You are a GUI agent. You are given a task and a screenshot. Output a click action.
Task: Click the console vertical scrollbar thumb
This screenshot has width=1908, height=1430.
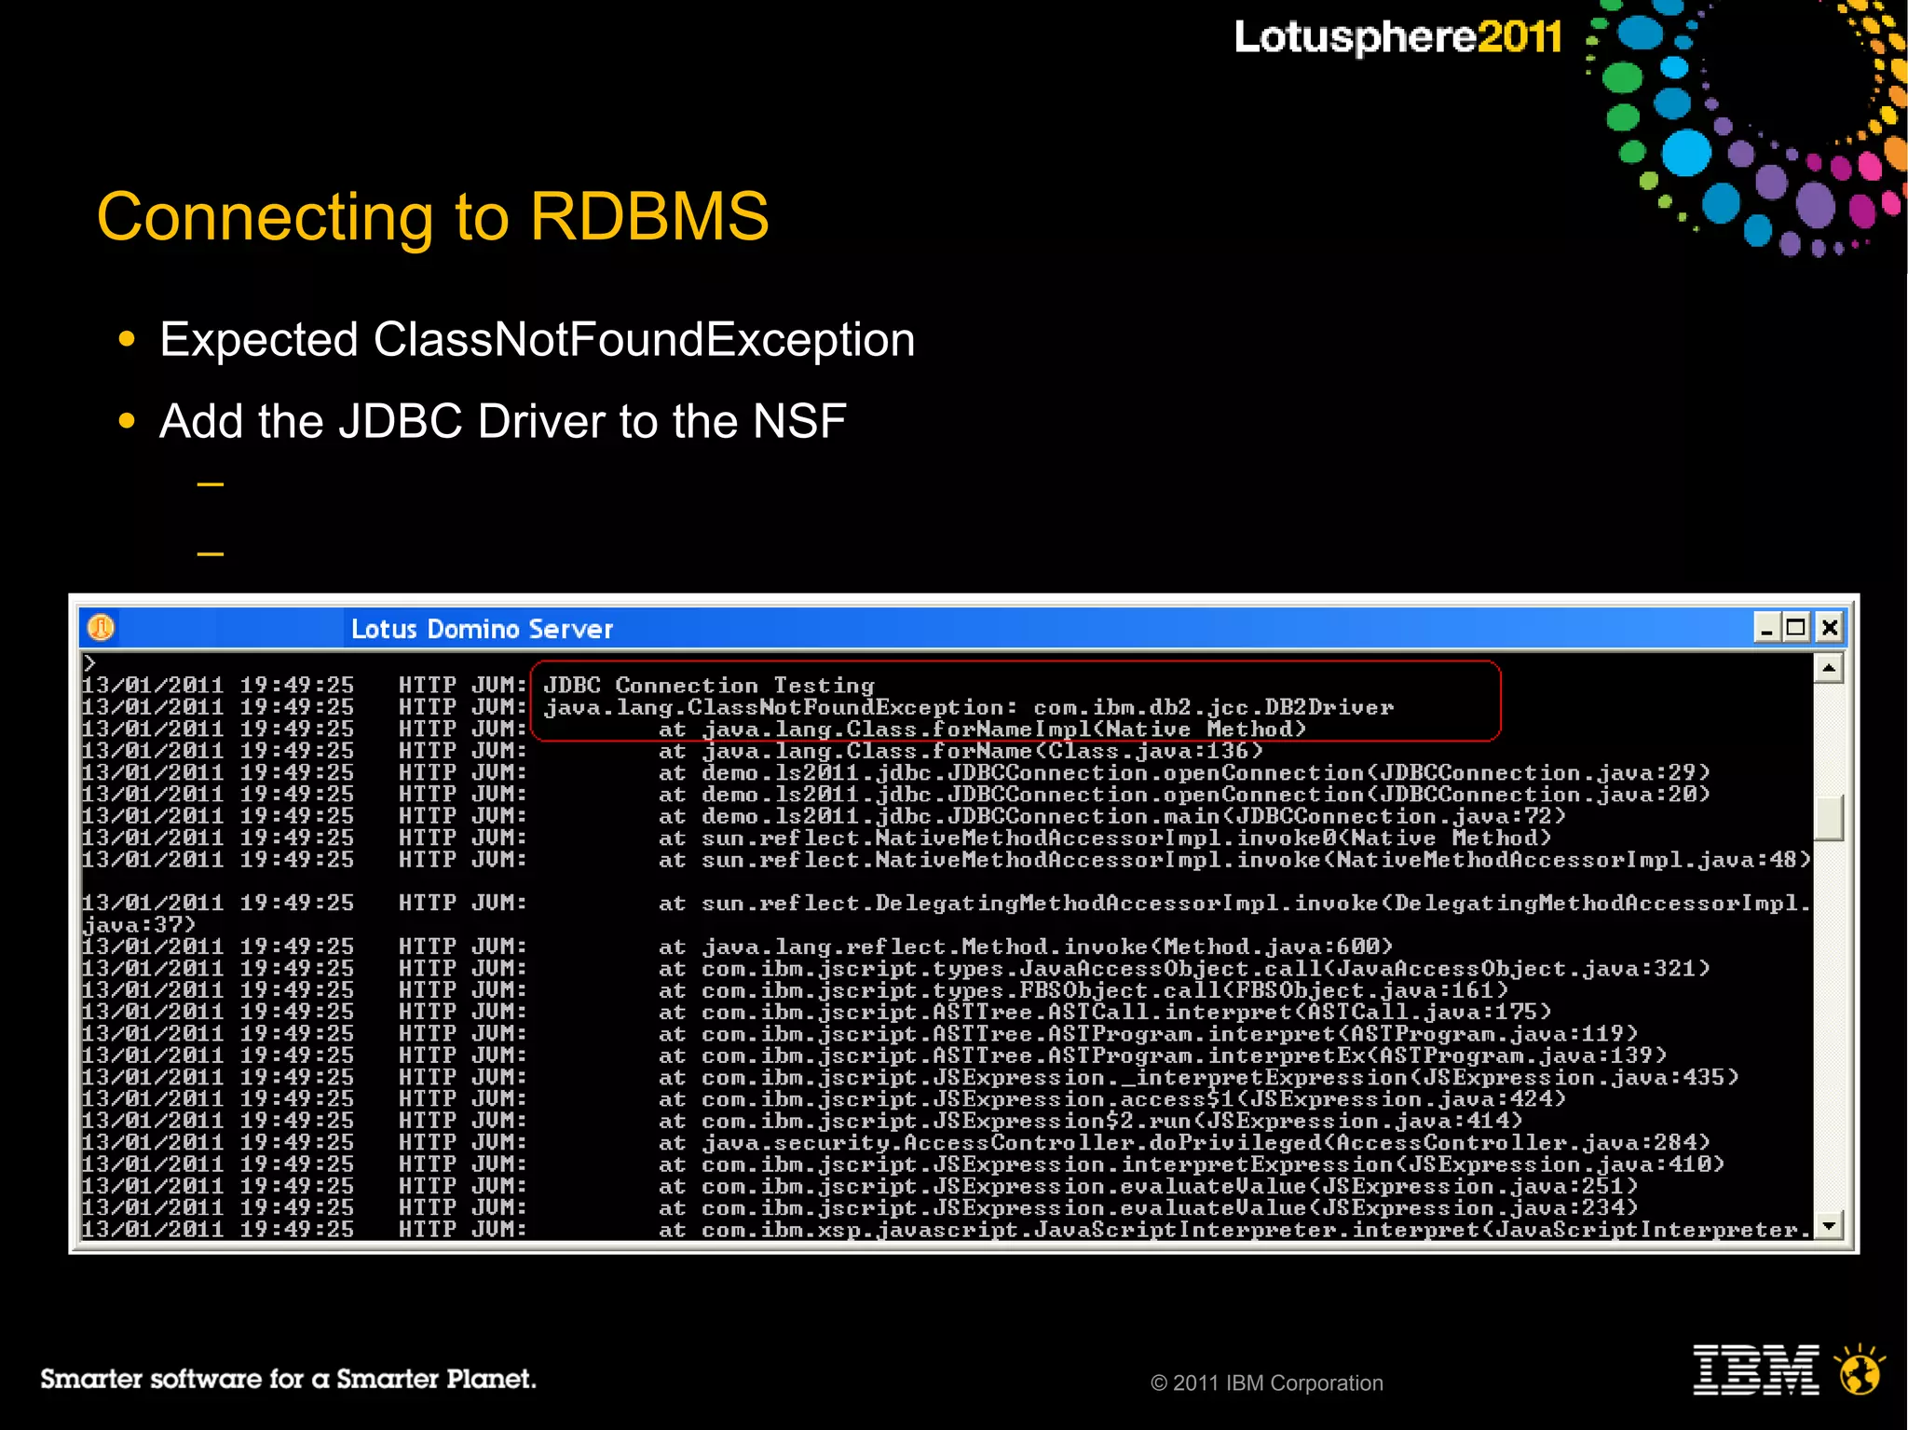(x=1829, y=817)
